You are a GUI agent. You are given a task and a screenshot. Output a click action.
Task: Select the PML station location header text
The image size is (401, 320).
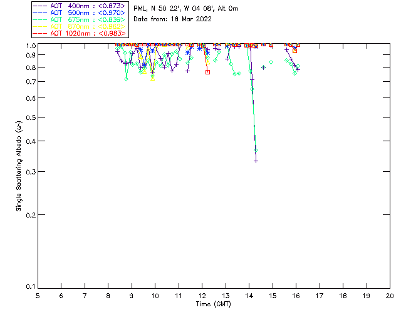pyautogui.click(x=186, y=8)
